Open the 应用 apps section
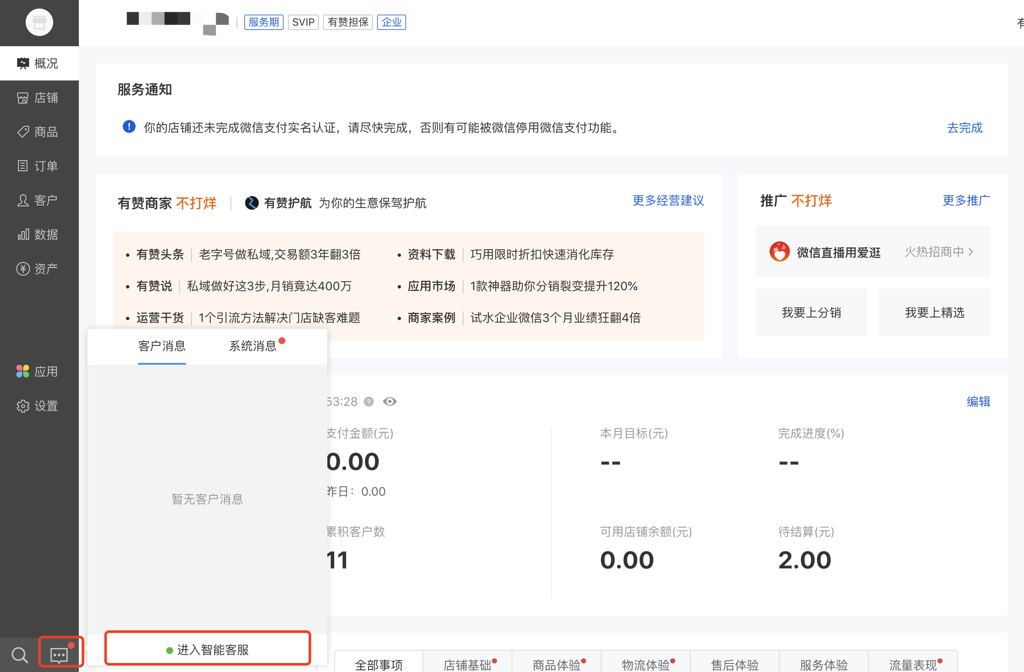1024x672 pixels. point(39,372)
